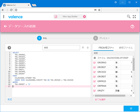Click T01.ORORNO on line 2
The width and height of the screenshot is (140, 112).
coord(20,55)
